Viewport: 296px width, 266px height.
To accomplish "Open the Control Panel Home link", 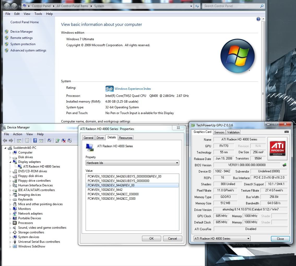I will pyautogui.click(x=25, y=22).
